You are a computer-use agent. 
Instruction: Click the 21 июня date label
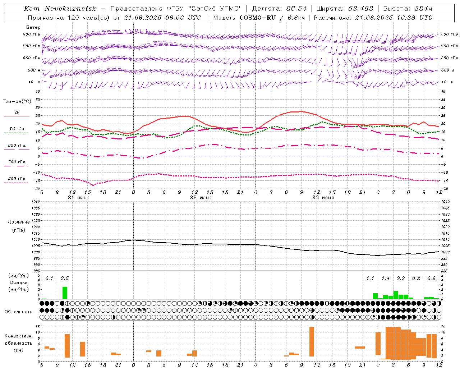point(79,198)
